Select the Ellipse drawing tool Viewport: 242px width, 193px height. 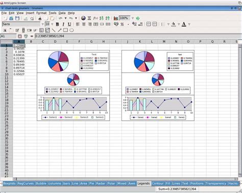(x=71, y=30)
